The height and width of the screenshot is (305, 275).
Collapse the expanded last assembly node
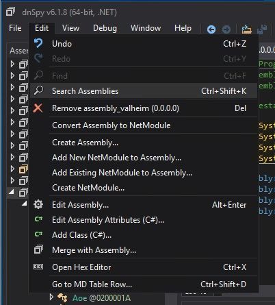pos(12,192)
